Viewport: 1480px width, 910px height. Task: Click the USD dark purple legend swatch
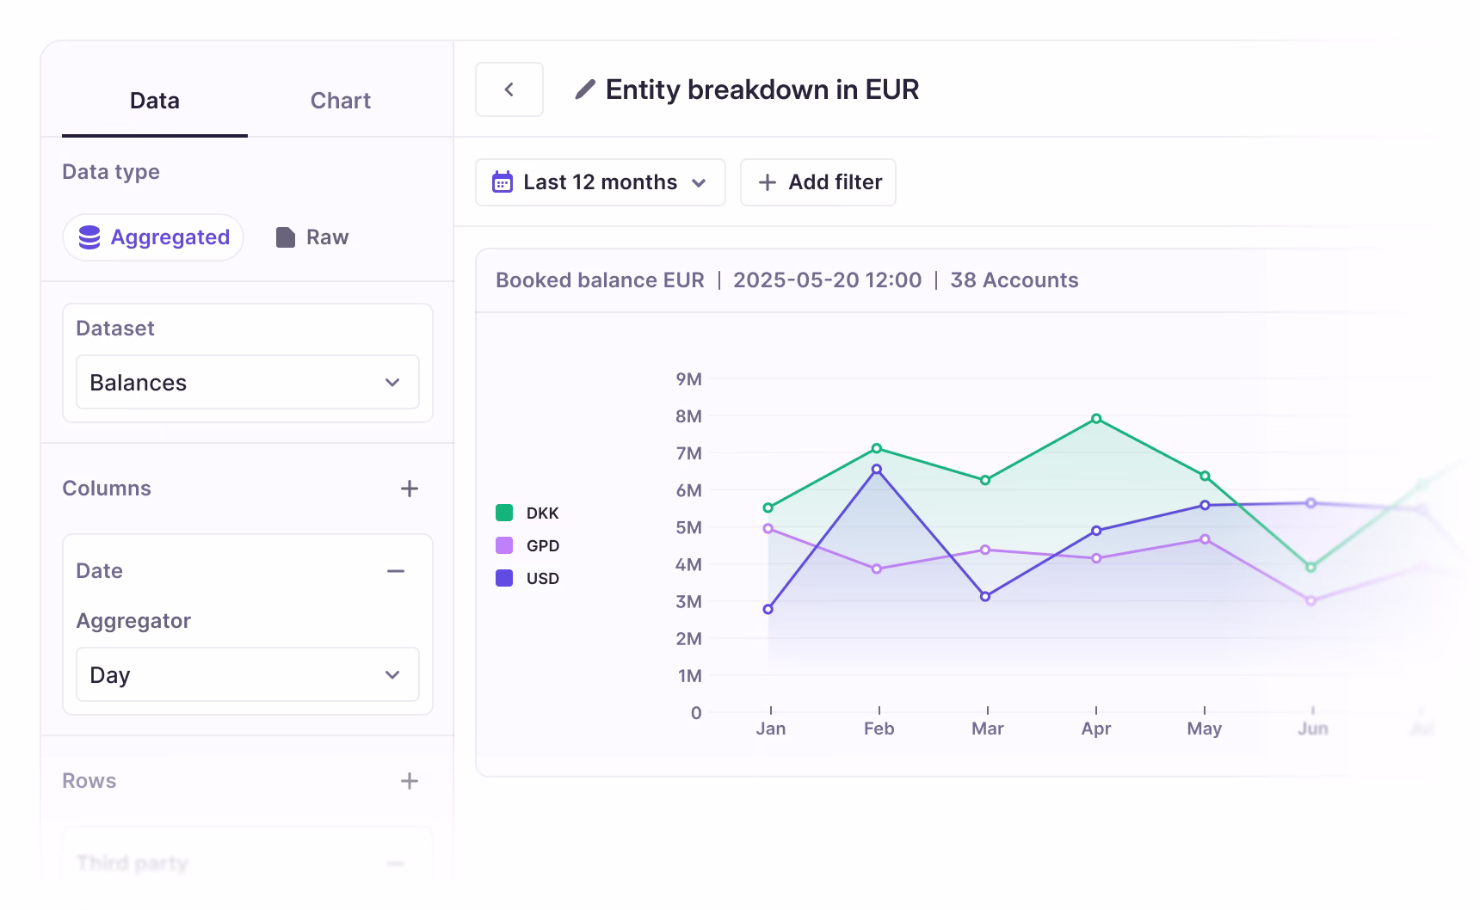504,578
